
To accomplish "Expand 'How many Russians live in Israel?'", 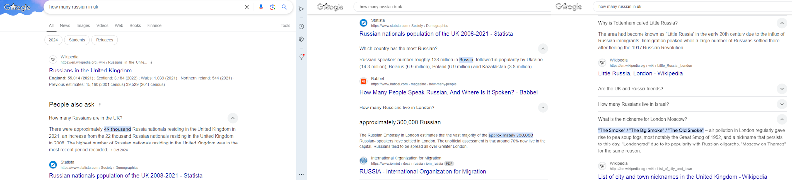I will tap(782, 104).
